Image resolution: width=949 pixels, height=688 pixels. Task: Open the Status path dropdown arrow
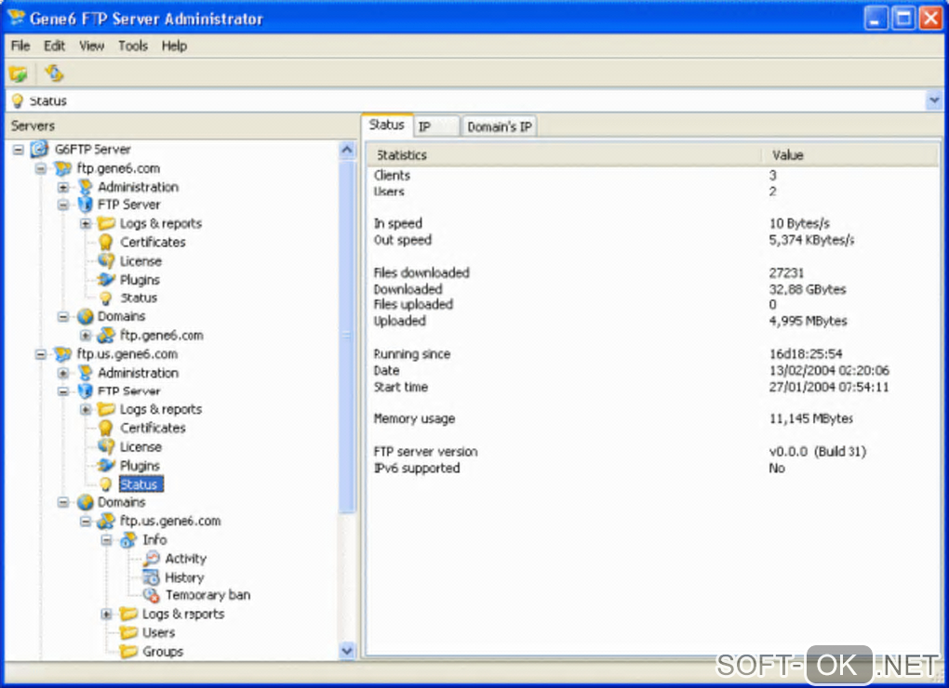[x=934, y=99]
